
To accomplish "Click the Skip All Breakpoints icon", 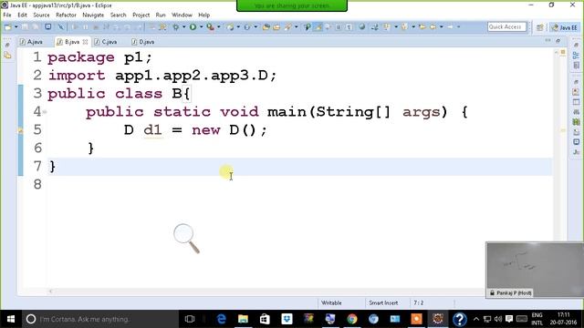I will (x=61, y=26).
